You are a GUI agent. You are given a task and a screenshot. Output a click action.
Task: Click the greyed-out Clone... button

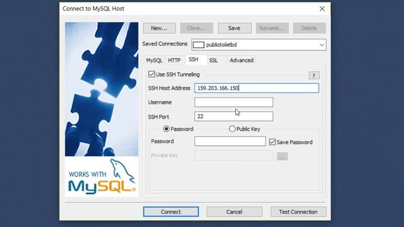pos(196,28)
